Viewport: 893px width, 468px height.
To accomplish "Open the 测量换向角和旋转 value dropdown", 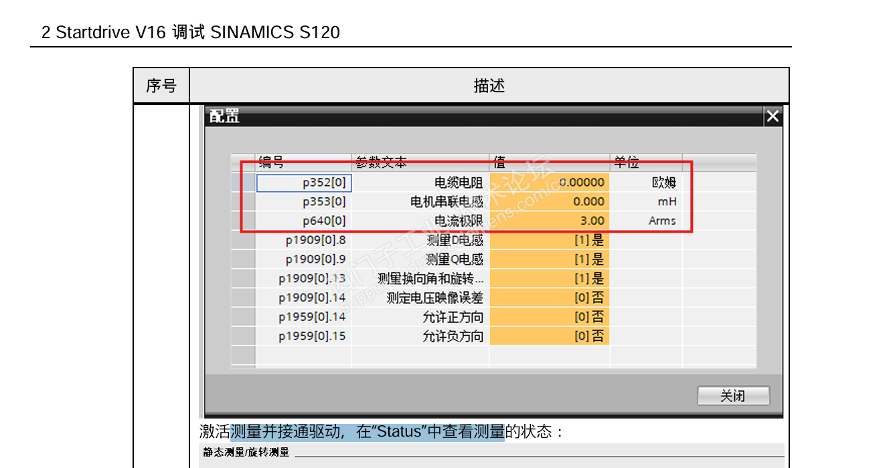I will (x=550, y=279).
